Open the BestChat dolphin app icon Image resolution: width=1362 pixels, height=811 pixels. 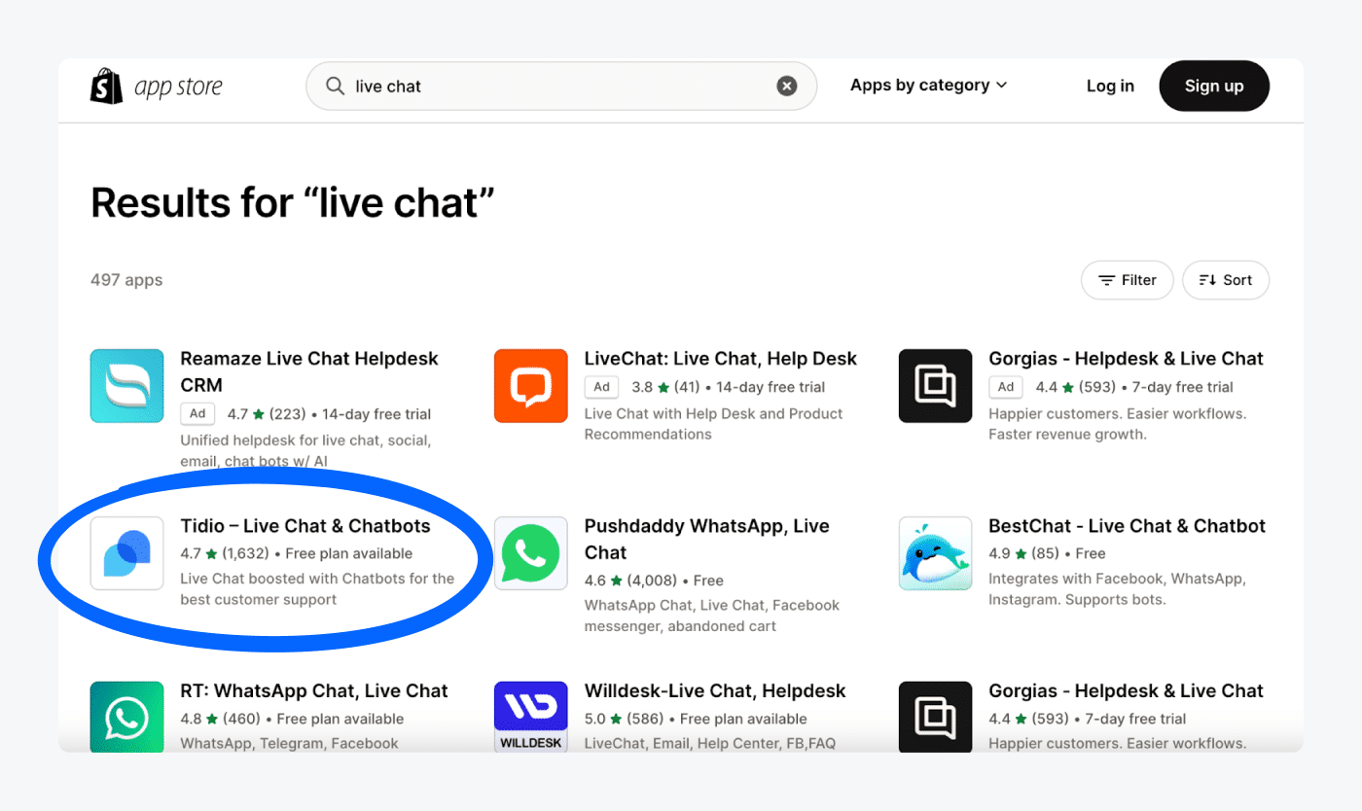(936, 553)
